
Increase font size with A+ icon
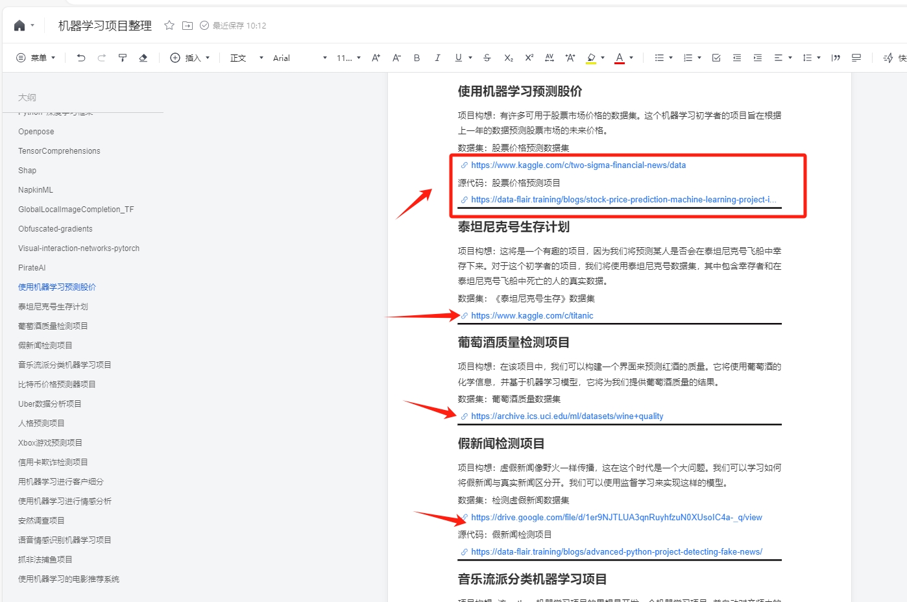click(376, 58)
